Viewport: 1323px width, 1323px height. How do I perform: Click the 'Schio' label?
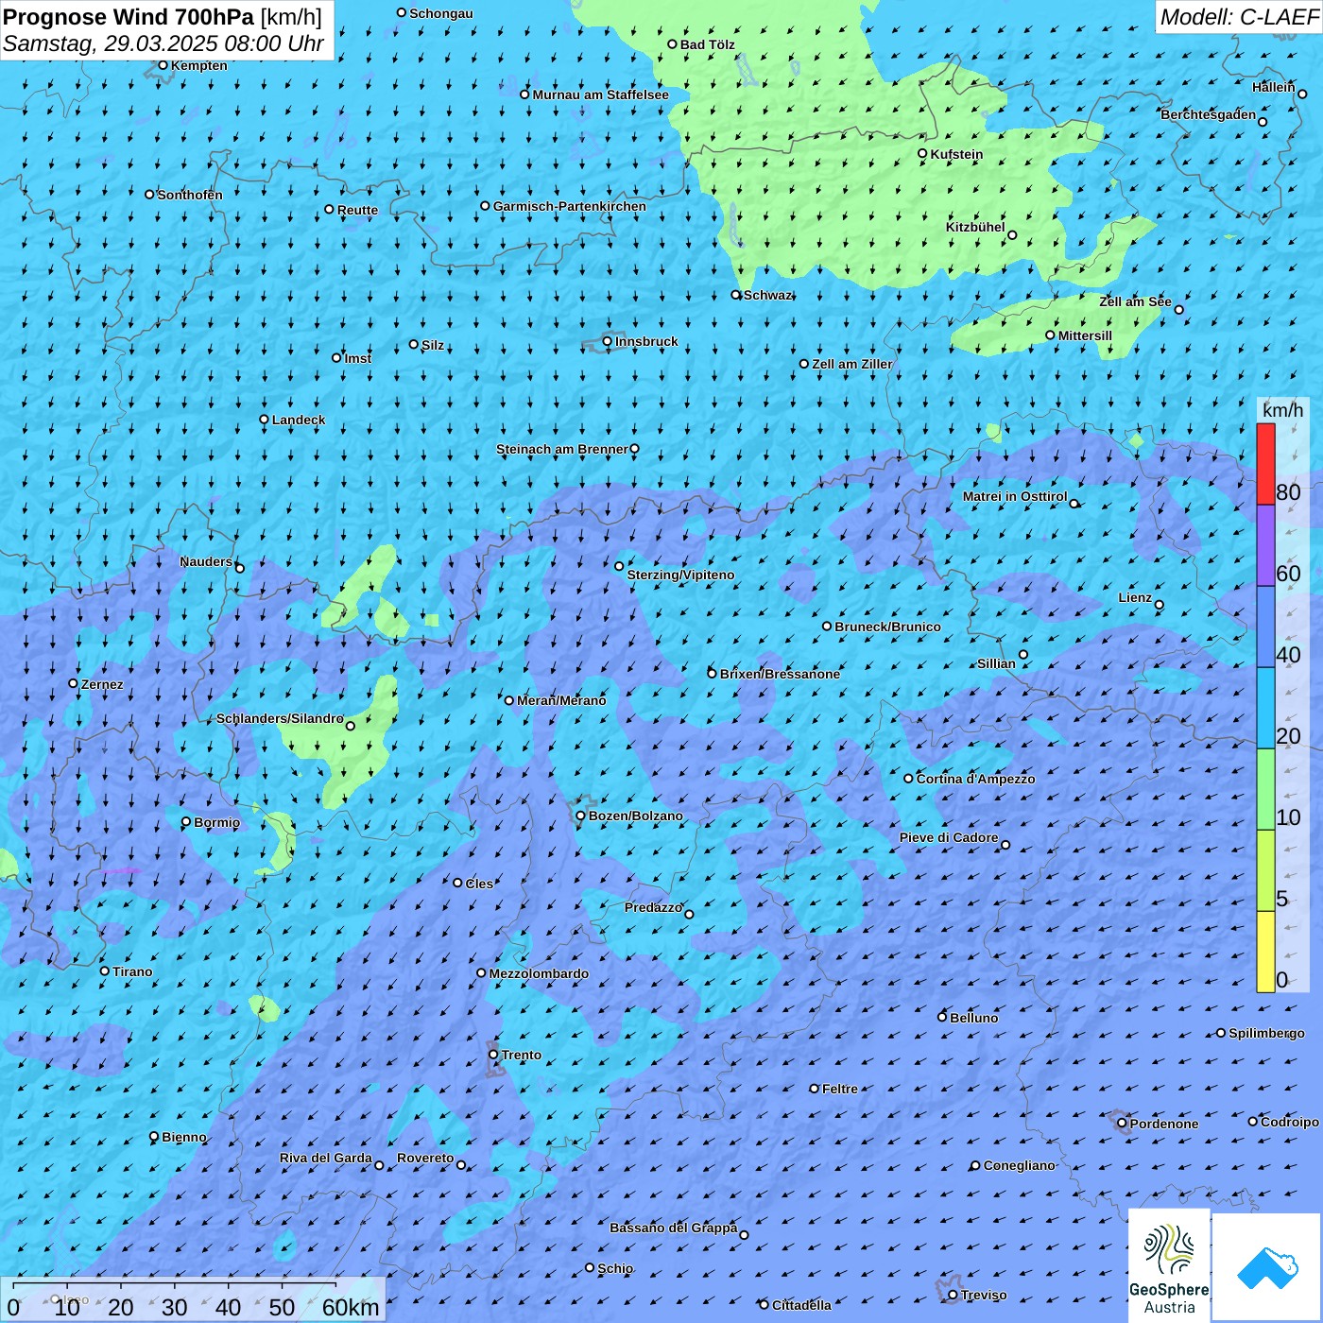click(x=615, y=1268)
